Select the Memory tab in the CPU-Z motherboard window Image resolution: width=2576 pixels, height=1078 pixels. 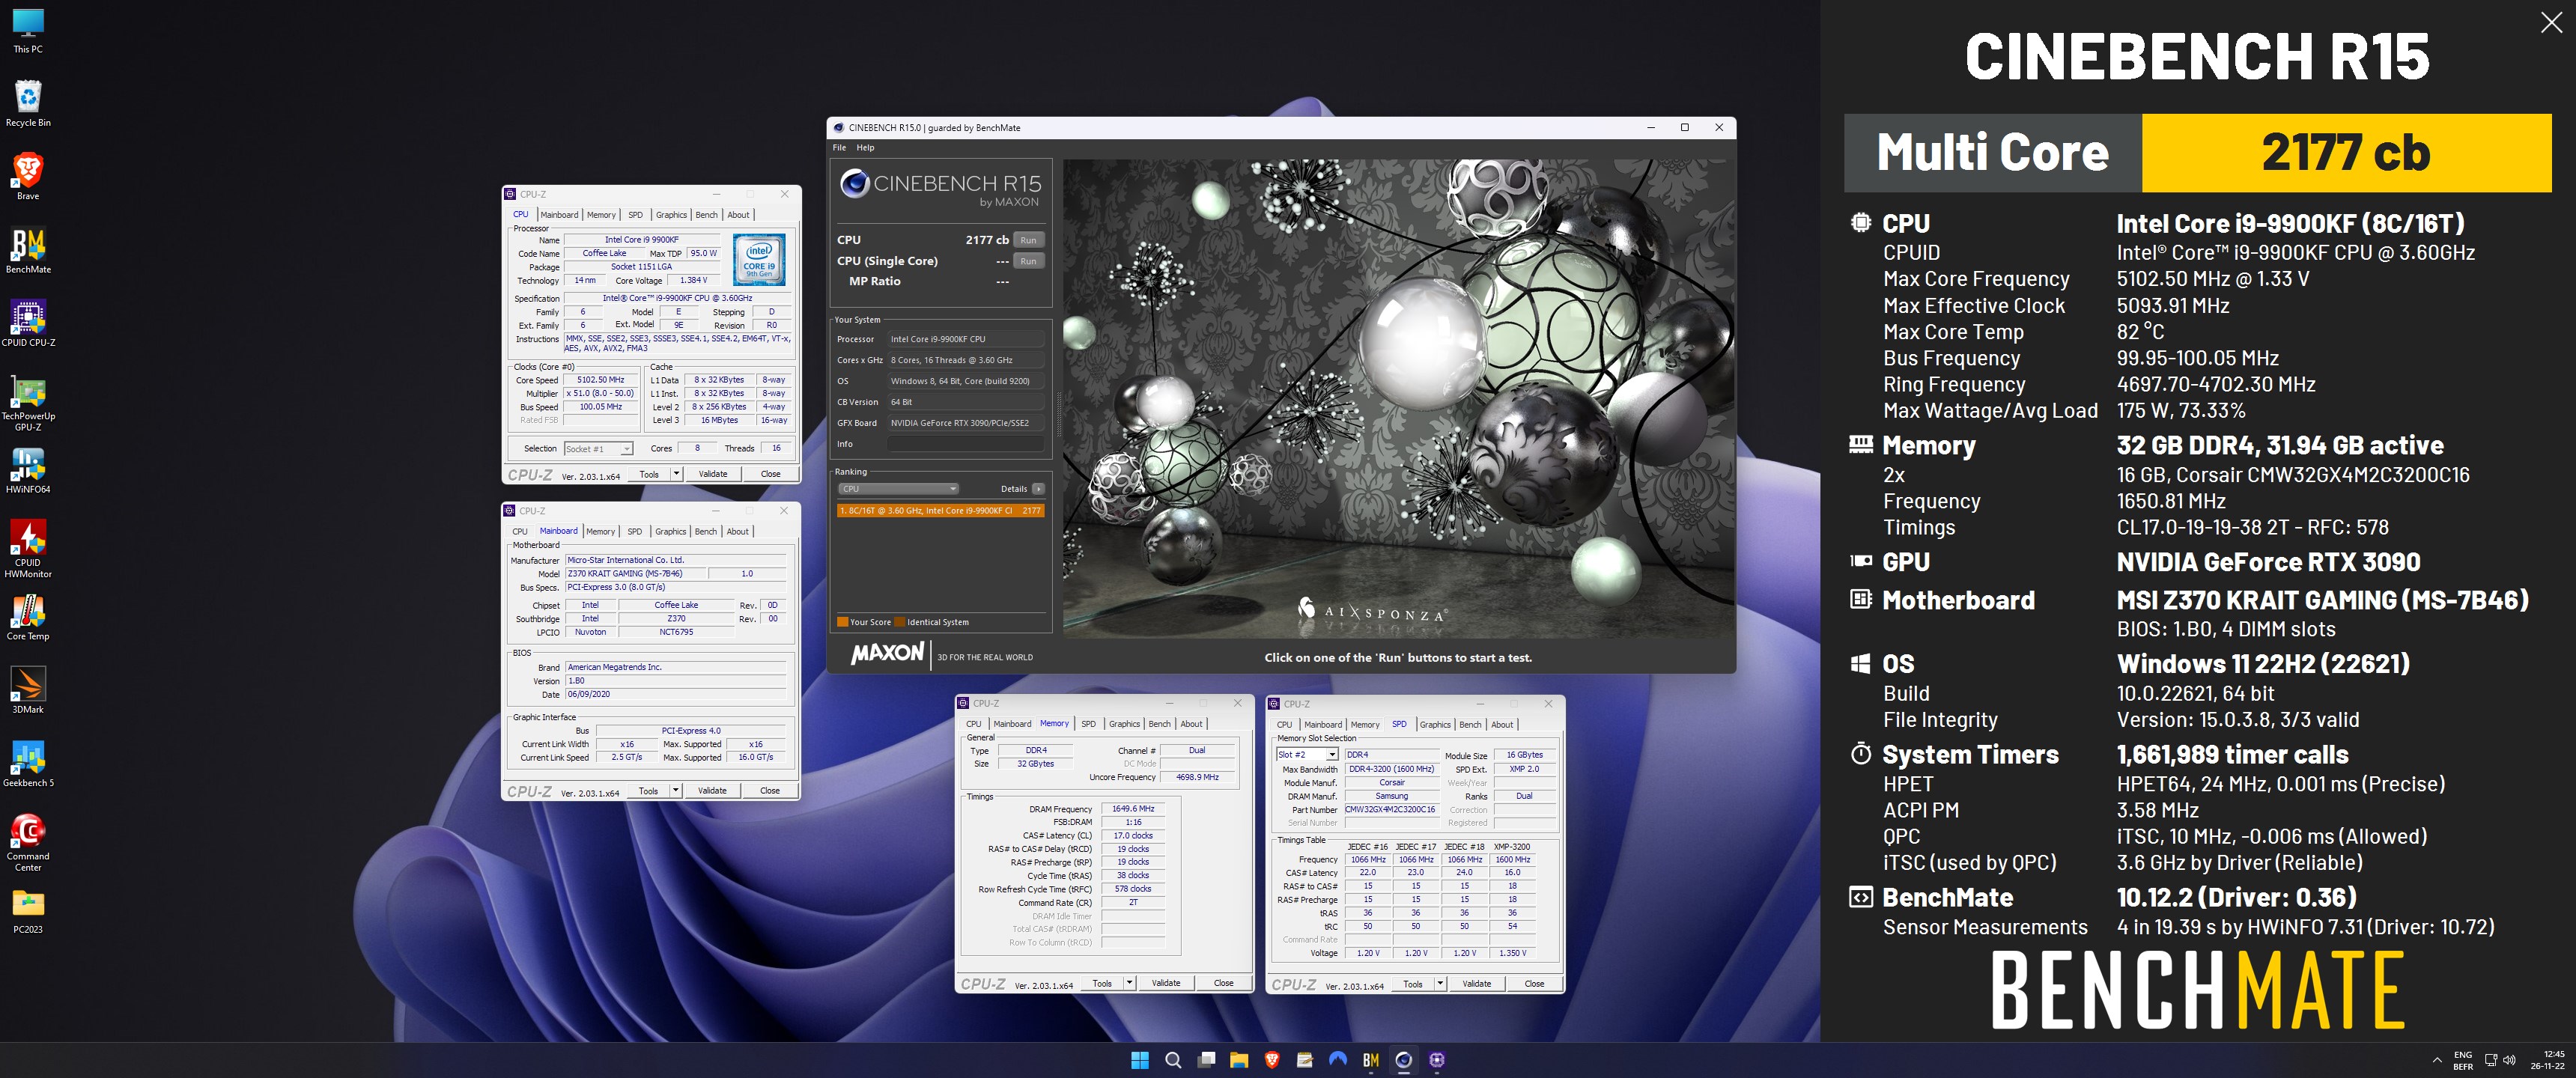pos(600,532)
